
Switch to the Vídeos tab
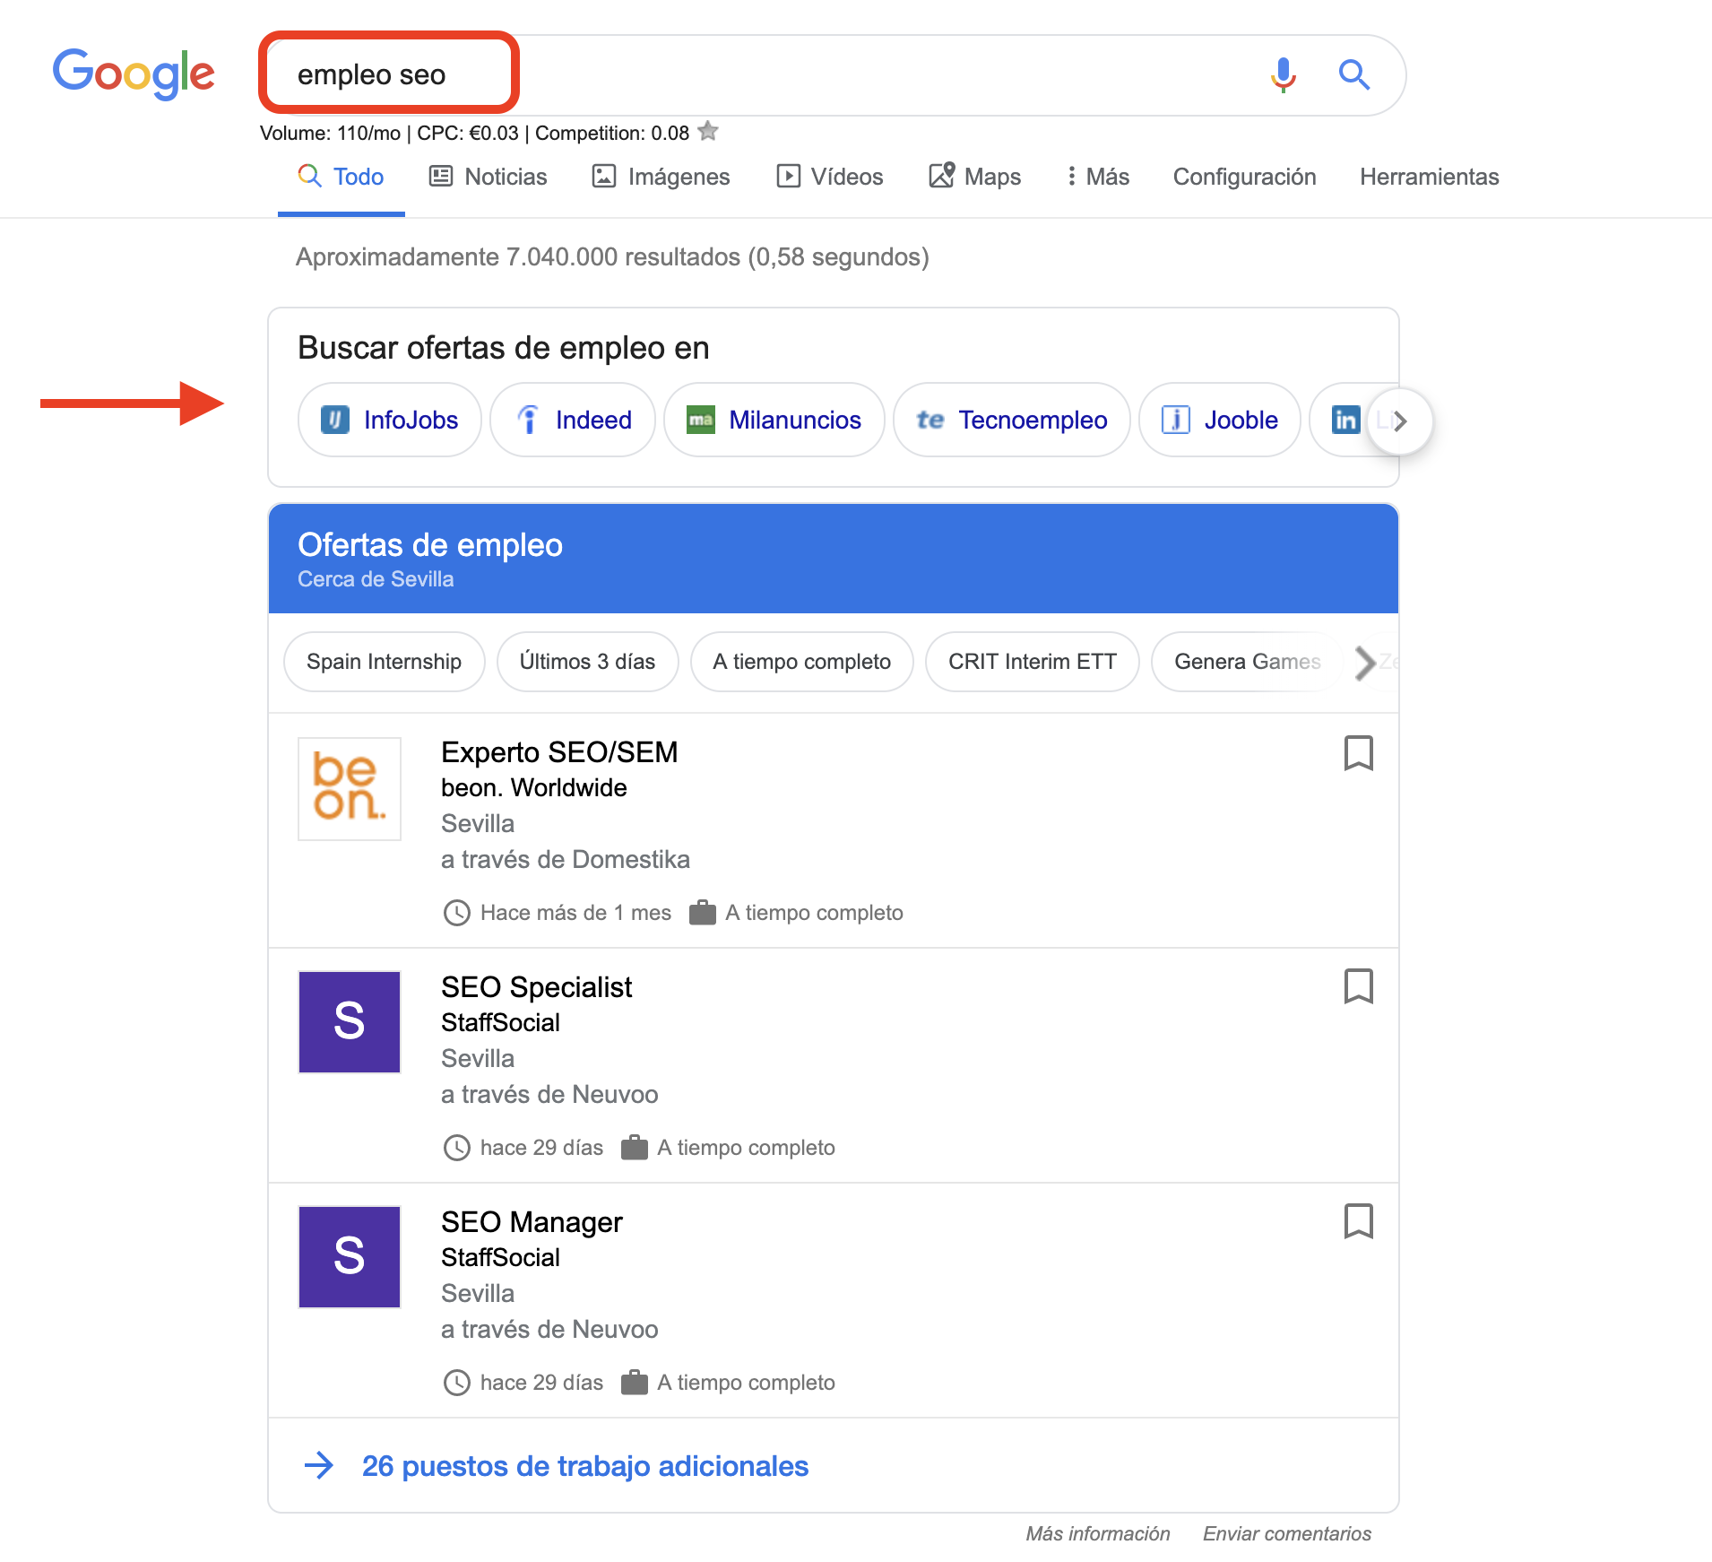pyautogui.click(x=830, y=177)
